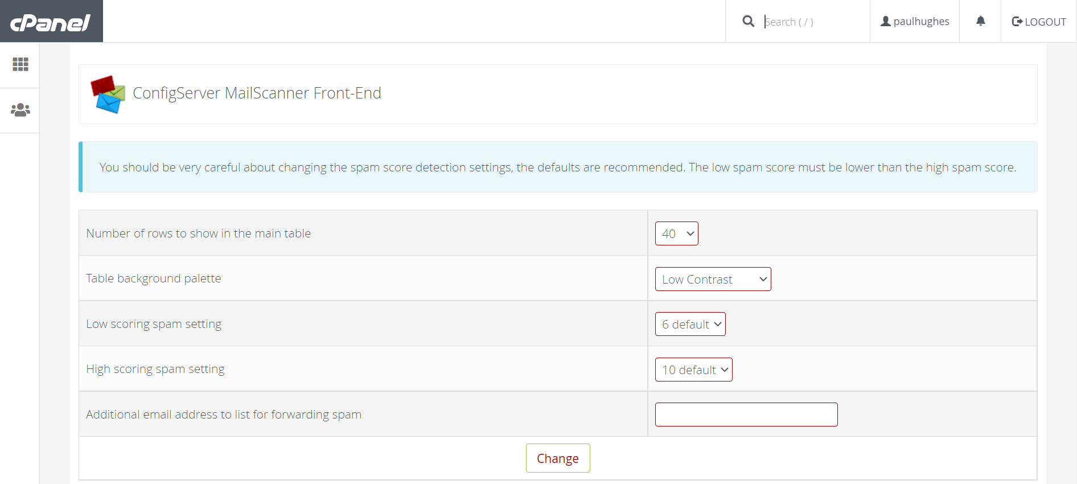The width and height of the screenshot is (1077, 484).
Task: Open the High scoring spam setting dropdown
Action: pyautogui.click(x=693, y=369)
